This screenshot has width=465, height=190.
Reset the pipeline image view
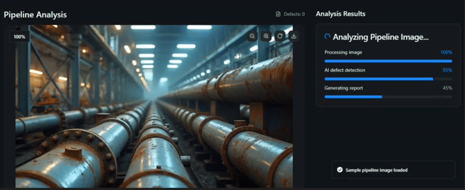(280, 36)
